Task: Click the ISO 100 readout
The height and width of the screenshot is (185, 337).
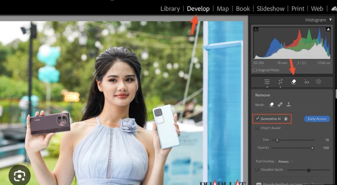Action: pos(259,63)
